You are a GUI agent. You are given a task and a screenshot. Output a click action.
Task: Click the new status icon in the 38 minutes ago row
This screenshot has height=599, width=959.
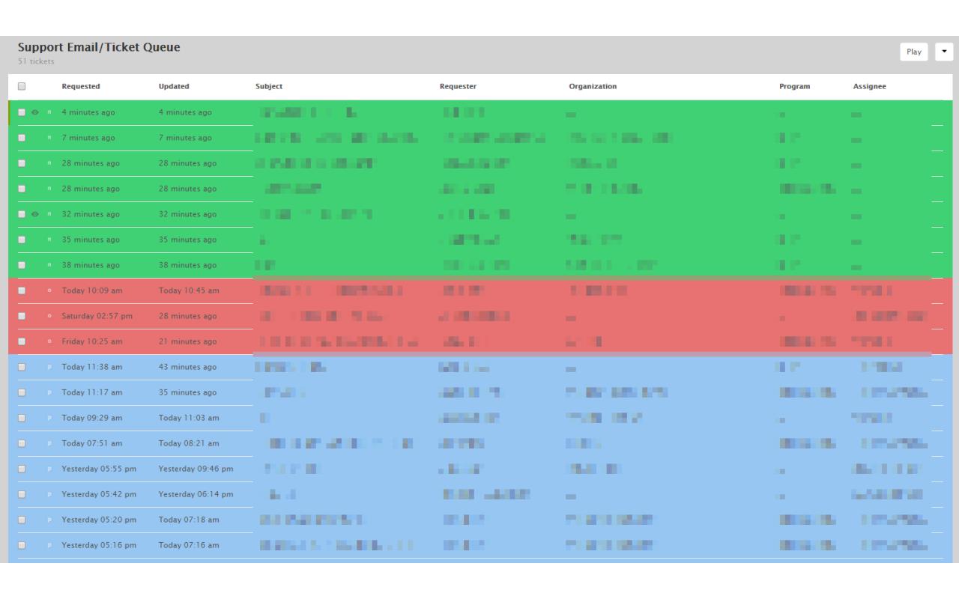tap(49, 265)
